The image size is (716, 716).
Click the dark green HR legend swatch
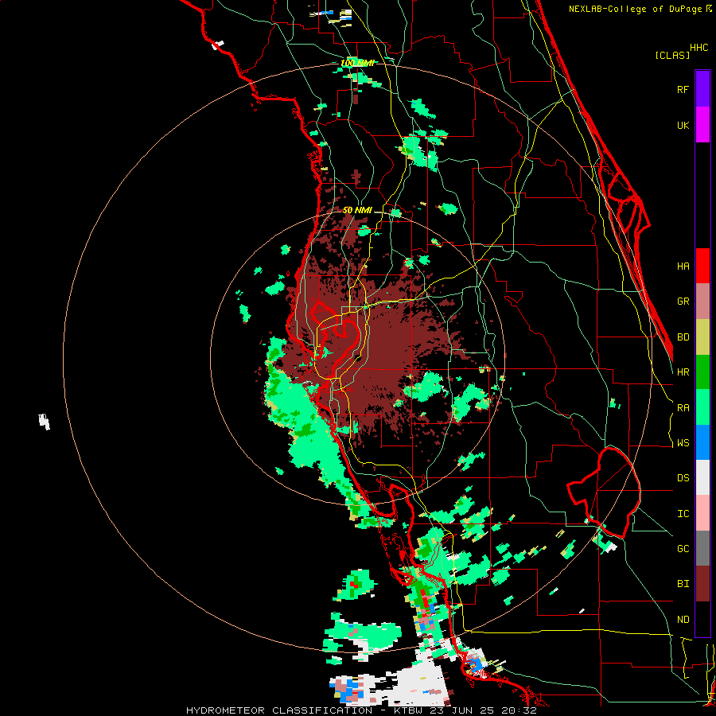pos(702,372)
